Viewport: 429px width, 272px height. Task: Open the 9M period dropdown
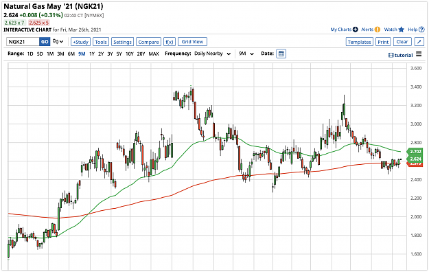click(x=246, y=54)
